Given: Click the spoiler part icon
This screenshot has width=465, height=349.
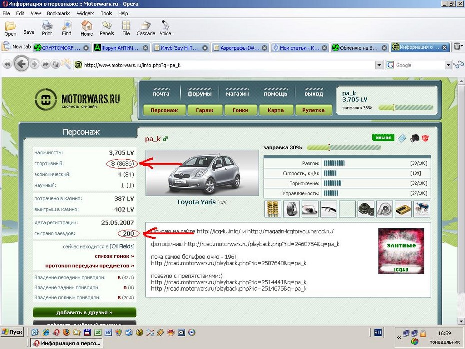Looking at the screenshot, I should (329, 209).
